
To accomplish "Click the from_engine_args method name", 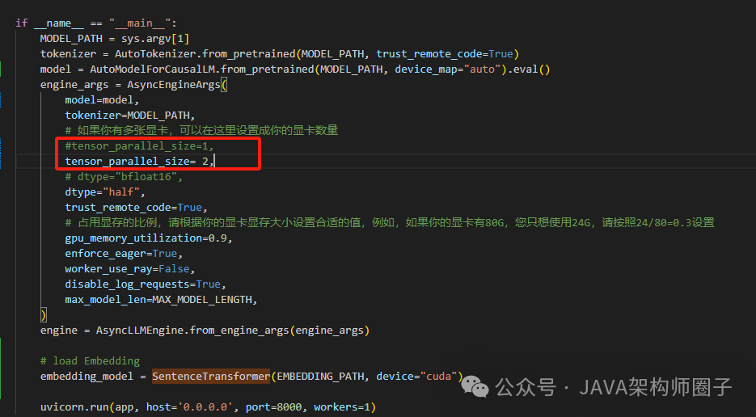I will pos(239,331).
